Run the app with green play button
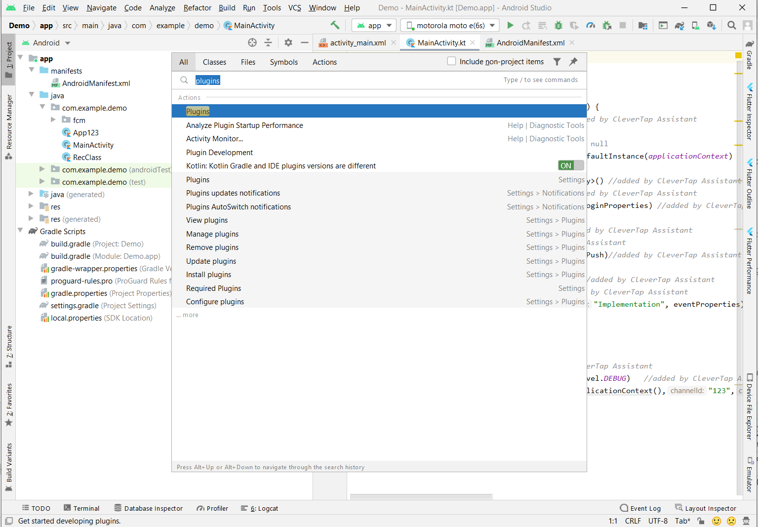 point(511,25)
